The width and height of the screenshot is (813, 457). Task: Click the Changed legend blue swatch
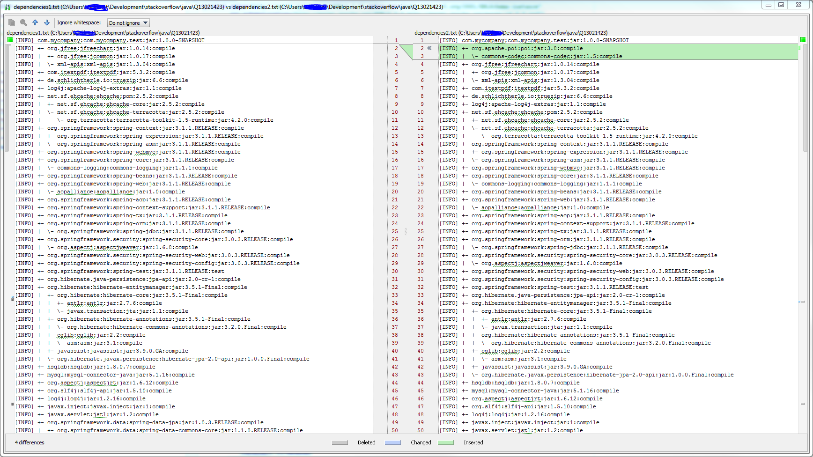393,442
